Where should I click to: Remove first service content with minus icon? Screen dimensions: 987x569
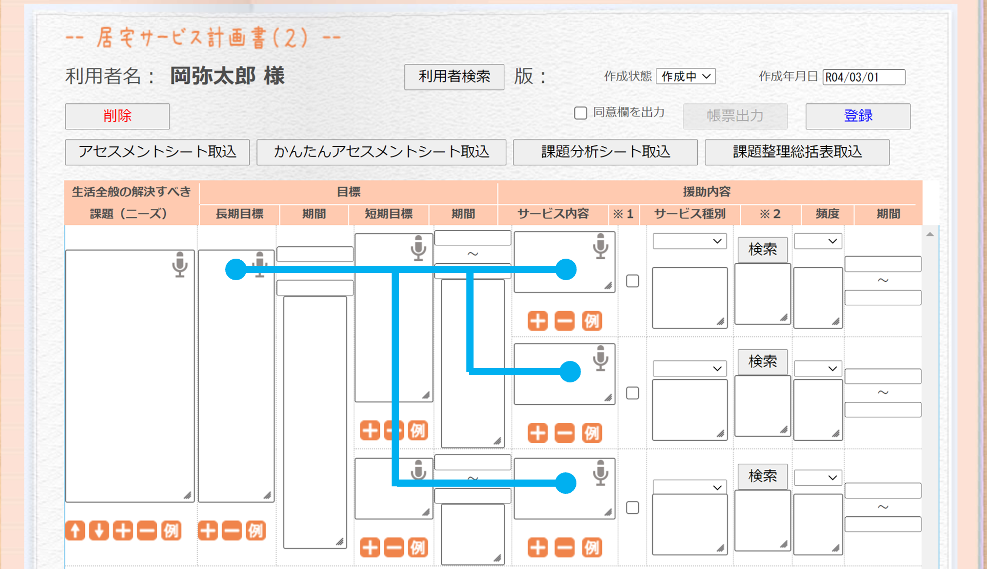click(565, 321)
